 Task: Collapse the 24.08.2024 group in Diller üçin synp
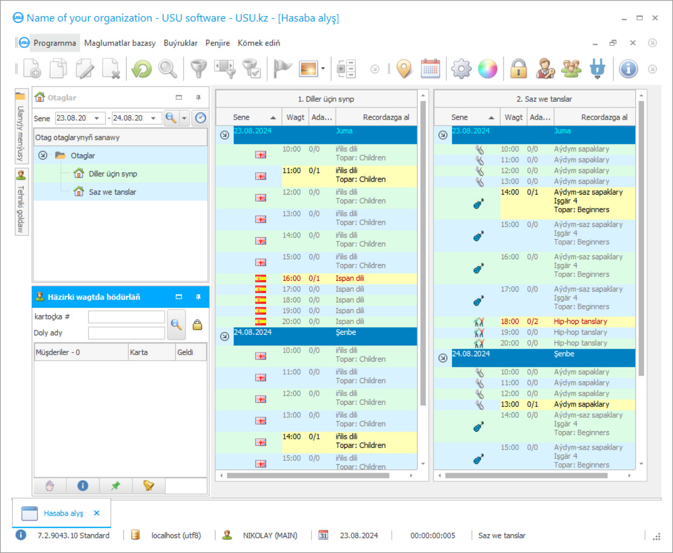coord(225,336)
